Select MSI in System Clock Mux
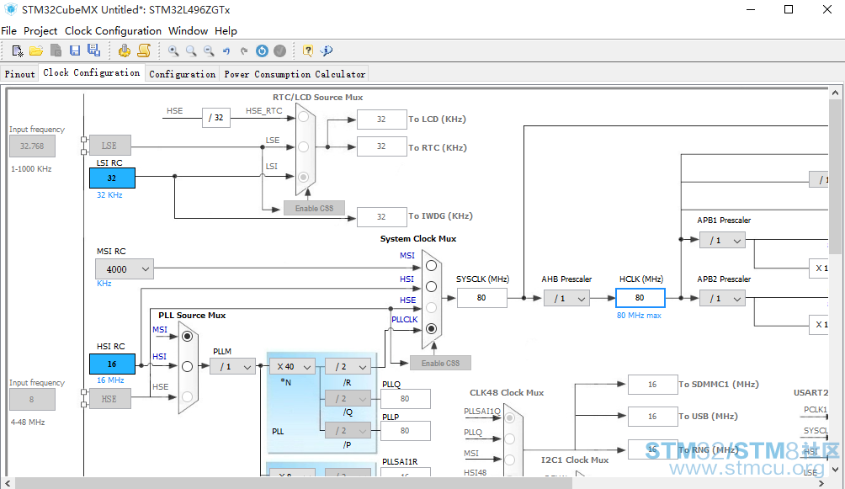Image resolution: width=845 pixels, height=489 pixels. click(x=431, y=266)
